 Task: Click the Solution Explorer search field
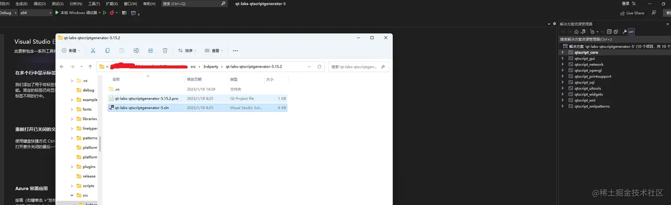pyautogui.click(x=615, y=39)
